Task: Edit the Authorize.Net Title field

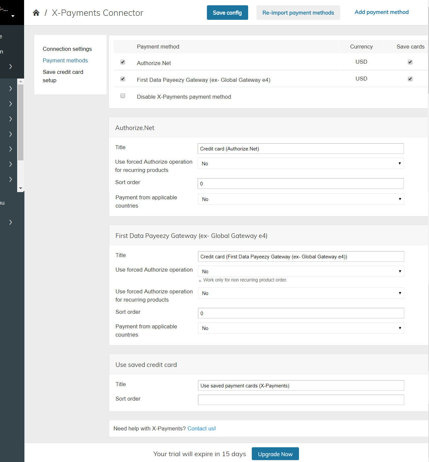Action: click(301, 148)
